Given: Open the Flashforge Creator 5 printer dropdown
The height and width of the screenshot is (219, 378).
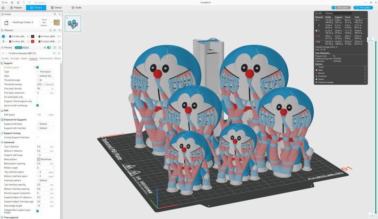Looking at the screenshot, I should point(20,22).
